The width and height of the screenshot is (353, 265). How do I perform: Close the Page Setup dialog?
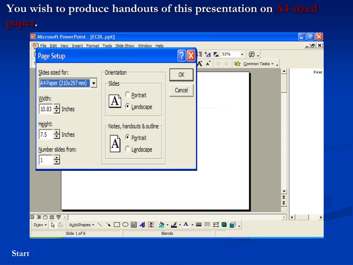point(191,56)
